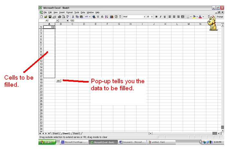Open Paste Function fx icon
Image resolution: width=227 pixels, height=149 pixels.
tap(102, 17)
